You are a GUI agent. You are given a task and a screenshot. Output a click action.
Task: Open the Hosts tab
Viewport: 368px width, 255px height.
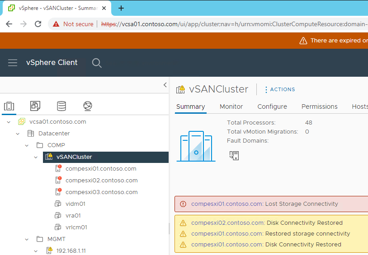click(x=360, y=107)
